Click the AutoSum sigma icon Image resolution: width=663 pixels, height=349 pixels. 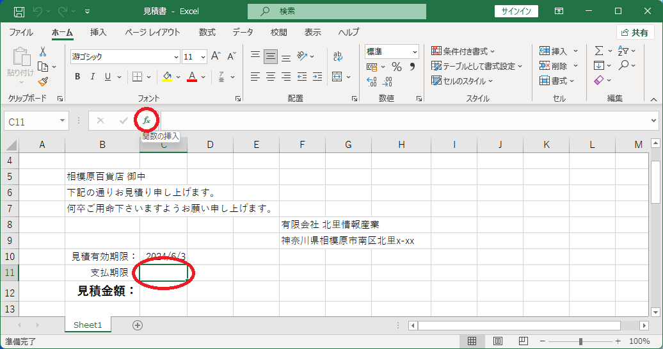click(x=599, y=51)
